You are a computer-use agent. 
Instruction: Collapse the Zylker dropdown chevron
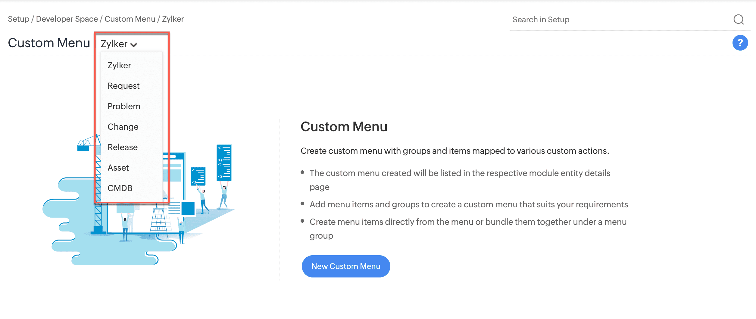tap(134, 45)
